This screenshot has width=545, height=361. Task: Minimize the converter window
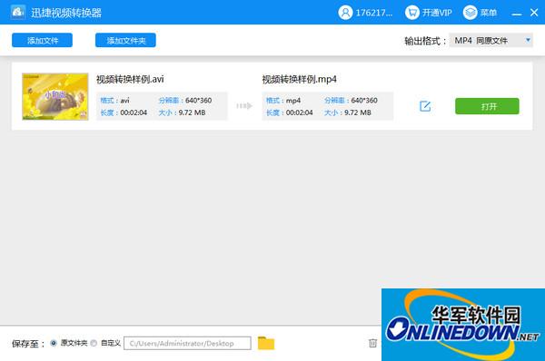click(x=517, y=14)
